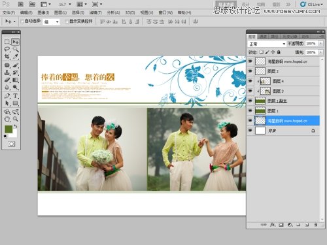Open the 编辑(E) menu
Image resolution: width=327 pixels, height=245 pixels.
coord(26,12)
